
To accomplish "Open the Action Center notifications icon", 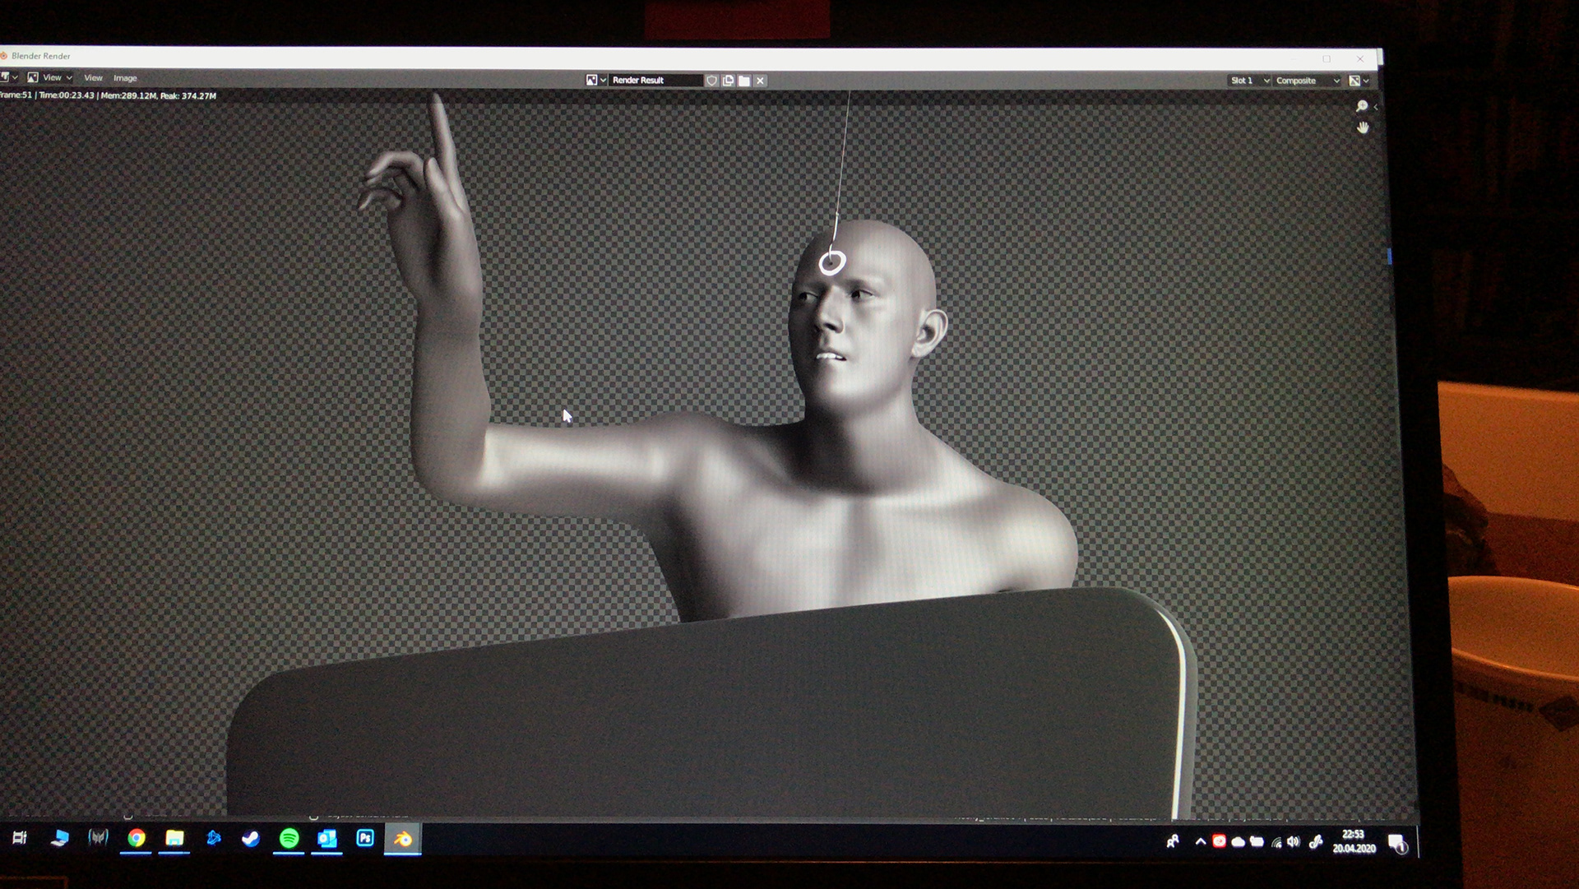I will (1398, 843).
